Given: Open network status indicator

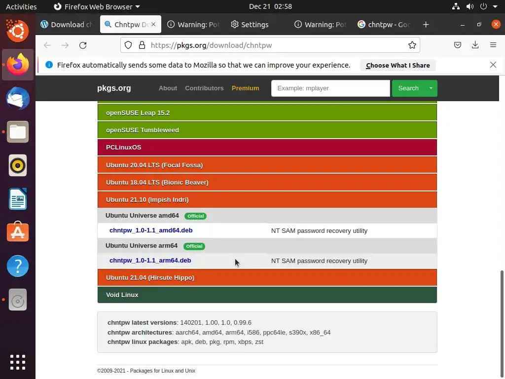Looking at the screenshot, I should tap(456, 6).
